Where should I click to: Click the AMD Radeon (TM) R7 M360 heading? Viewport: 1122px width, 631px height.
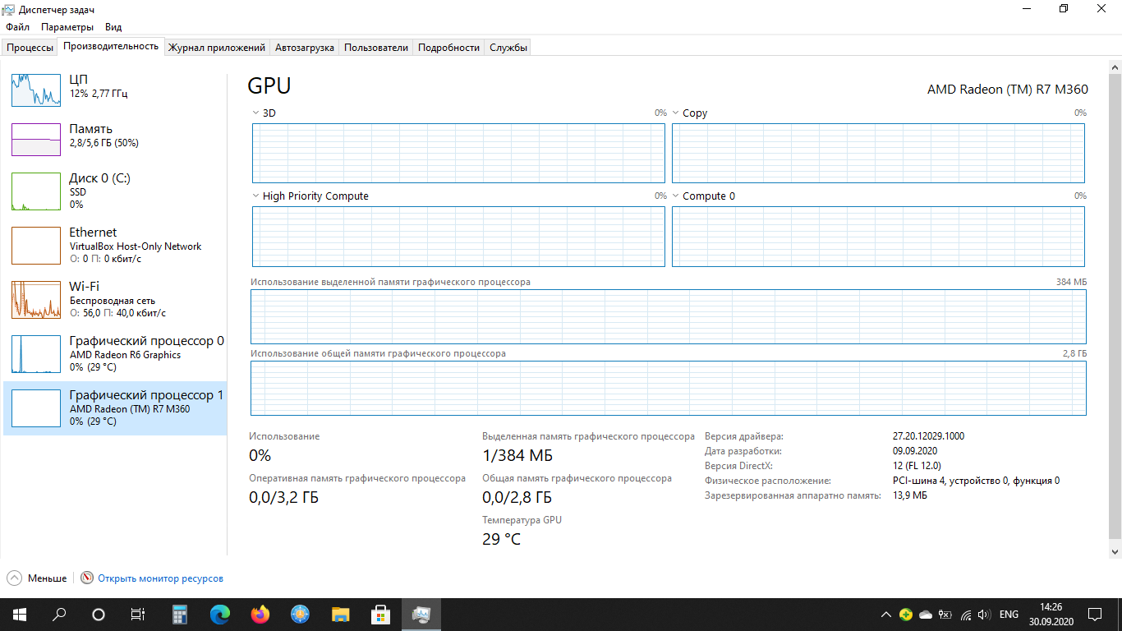pos(1007,90)
